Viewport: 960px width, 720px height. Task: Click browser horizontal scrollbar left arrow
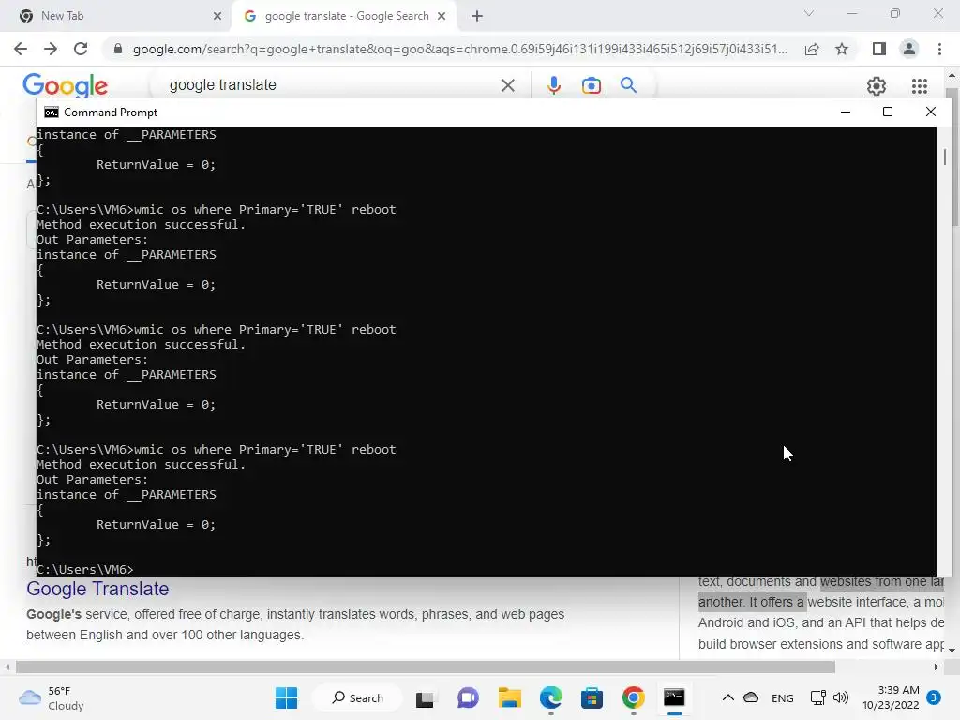pos(7,667)
